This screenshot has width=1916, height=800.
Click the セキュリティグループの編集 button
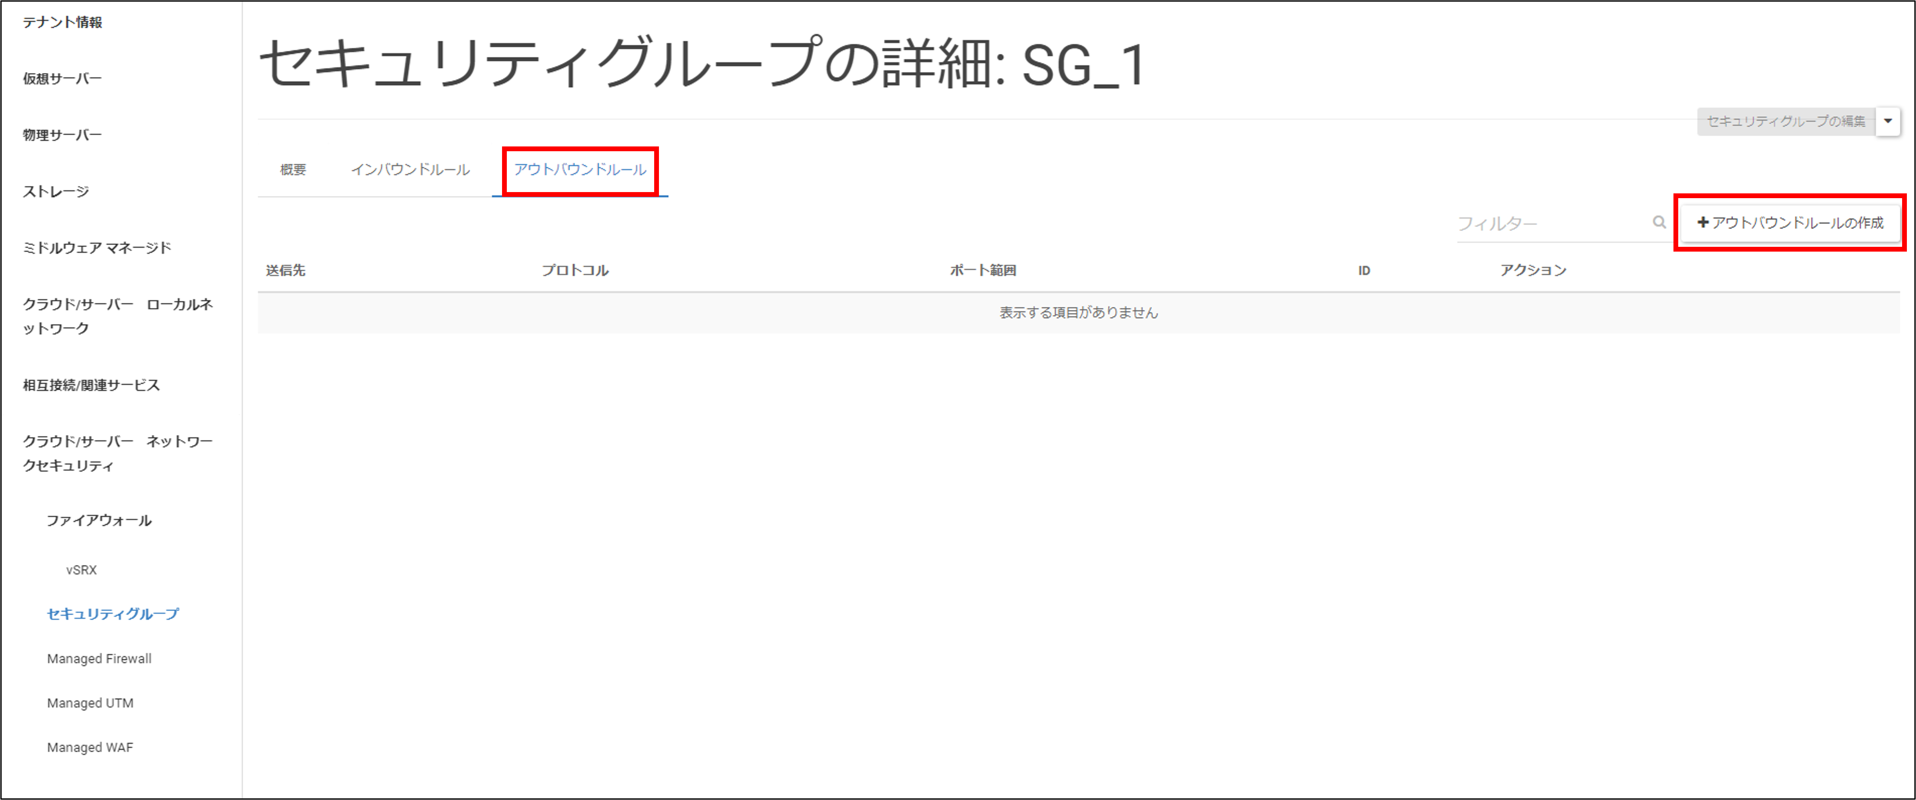point(1786,121)
